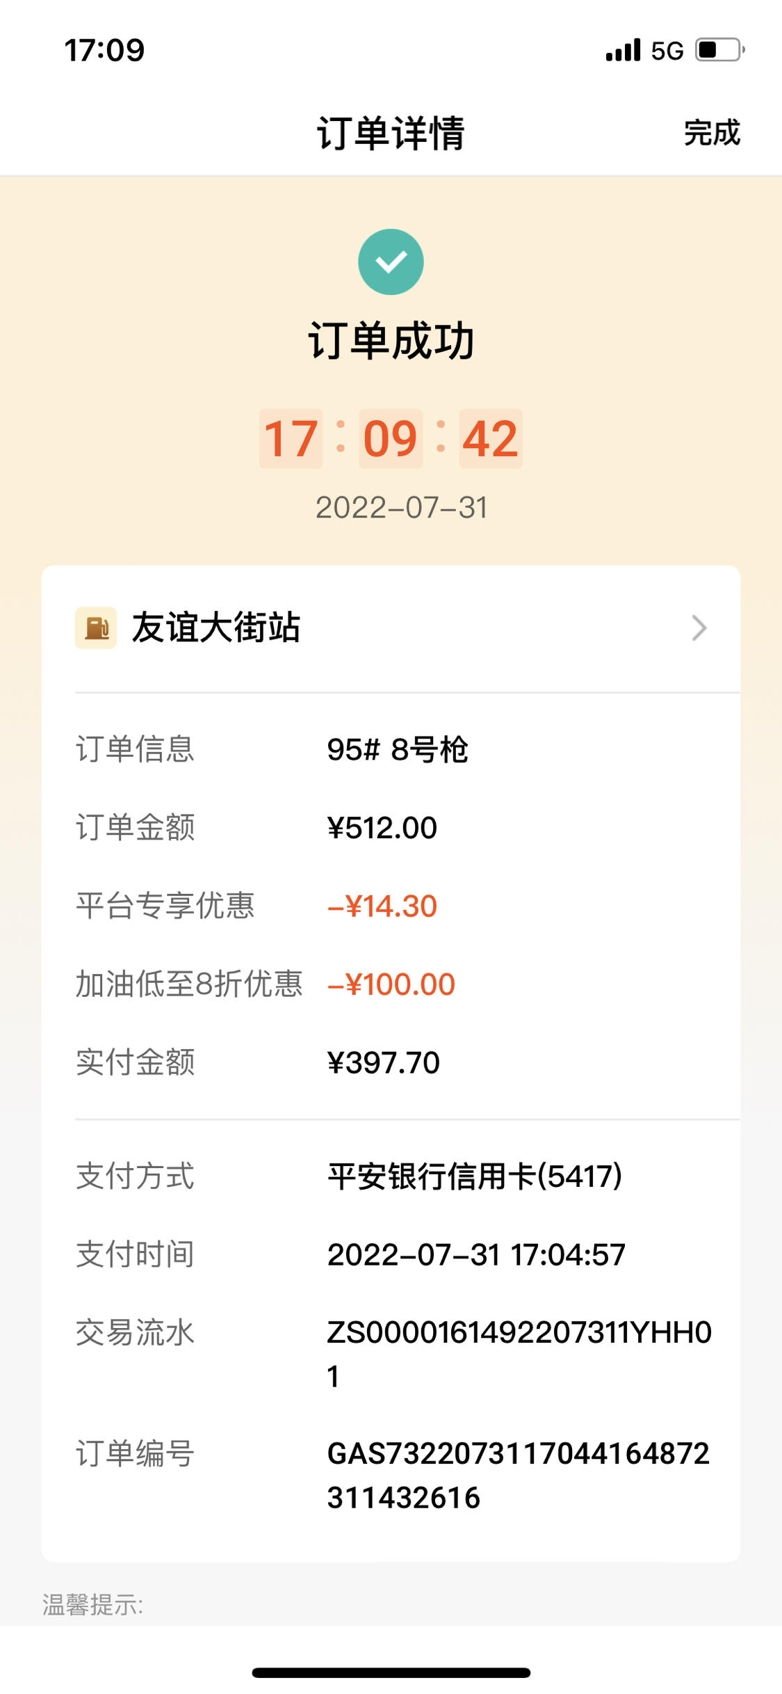Image resolution: width=782 pixels, height=1694 pixels.
Task: Select the 订单详情 page title
Action: pos(391,133)
